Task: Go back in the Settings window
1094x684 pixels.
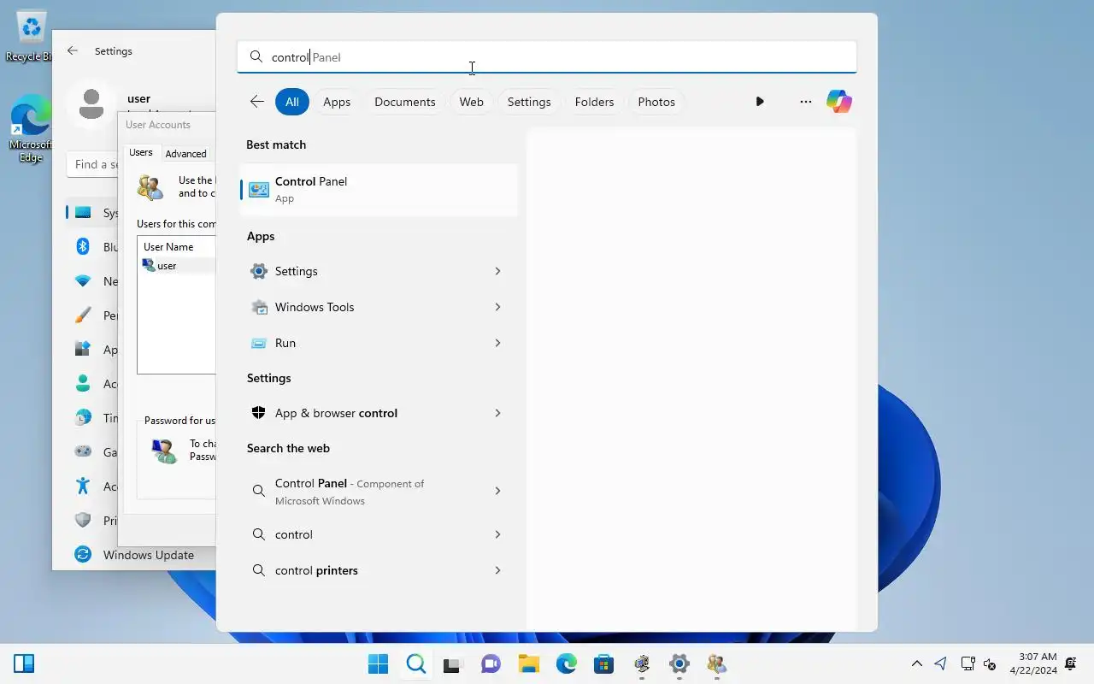Action: (73, 51)
